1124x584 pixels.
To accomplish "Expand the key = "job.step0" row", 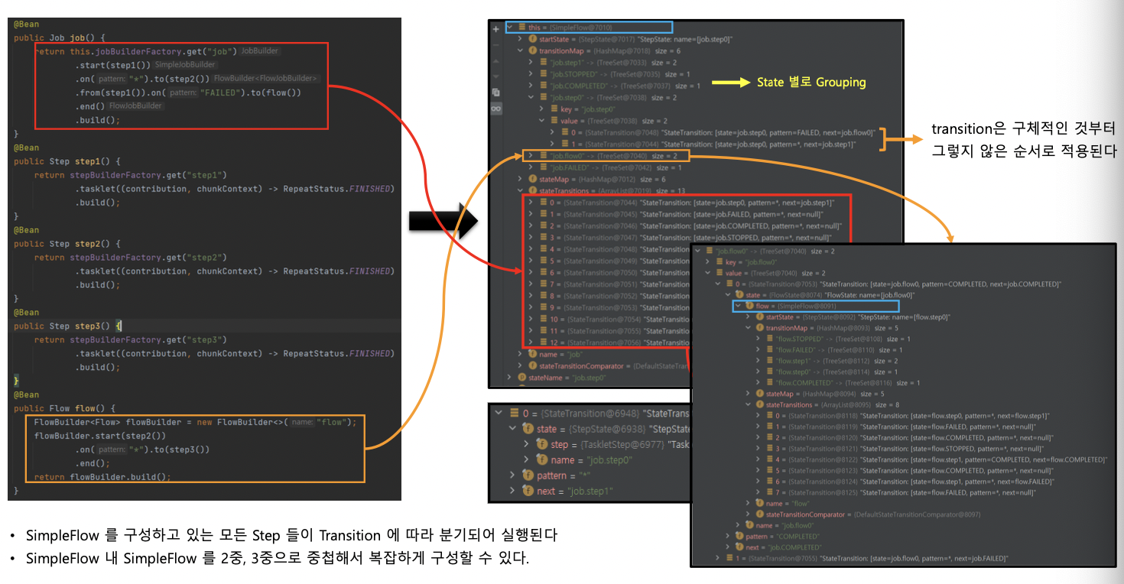I will pos(541,109).
